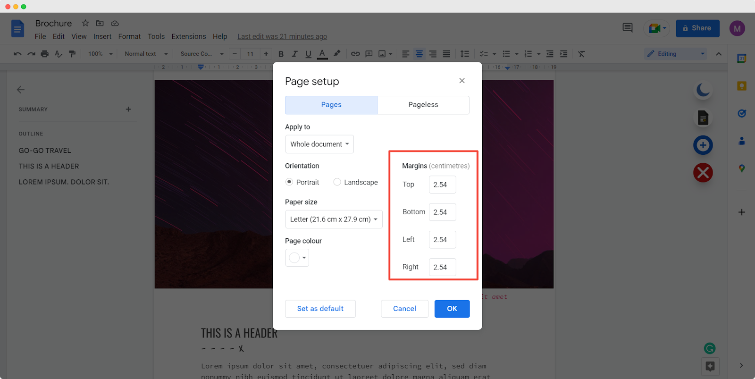Expand the Google Meet call dropdown
Viewport: 755px width, 379px height.
664,28
